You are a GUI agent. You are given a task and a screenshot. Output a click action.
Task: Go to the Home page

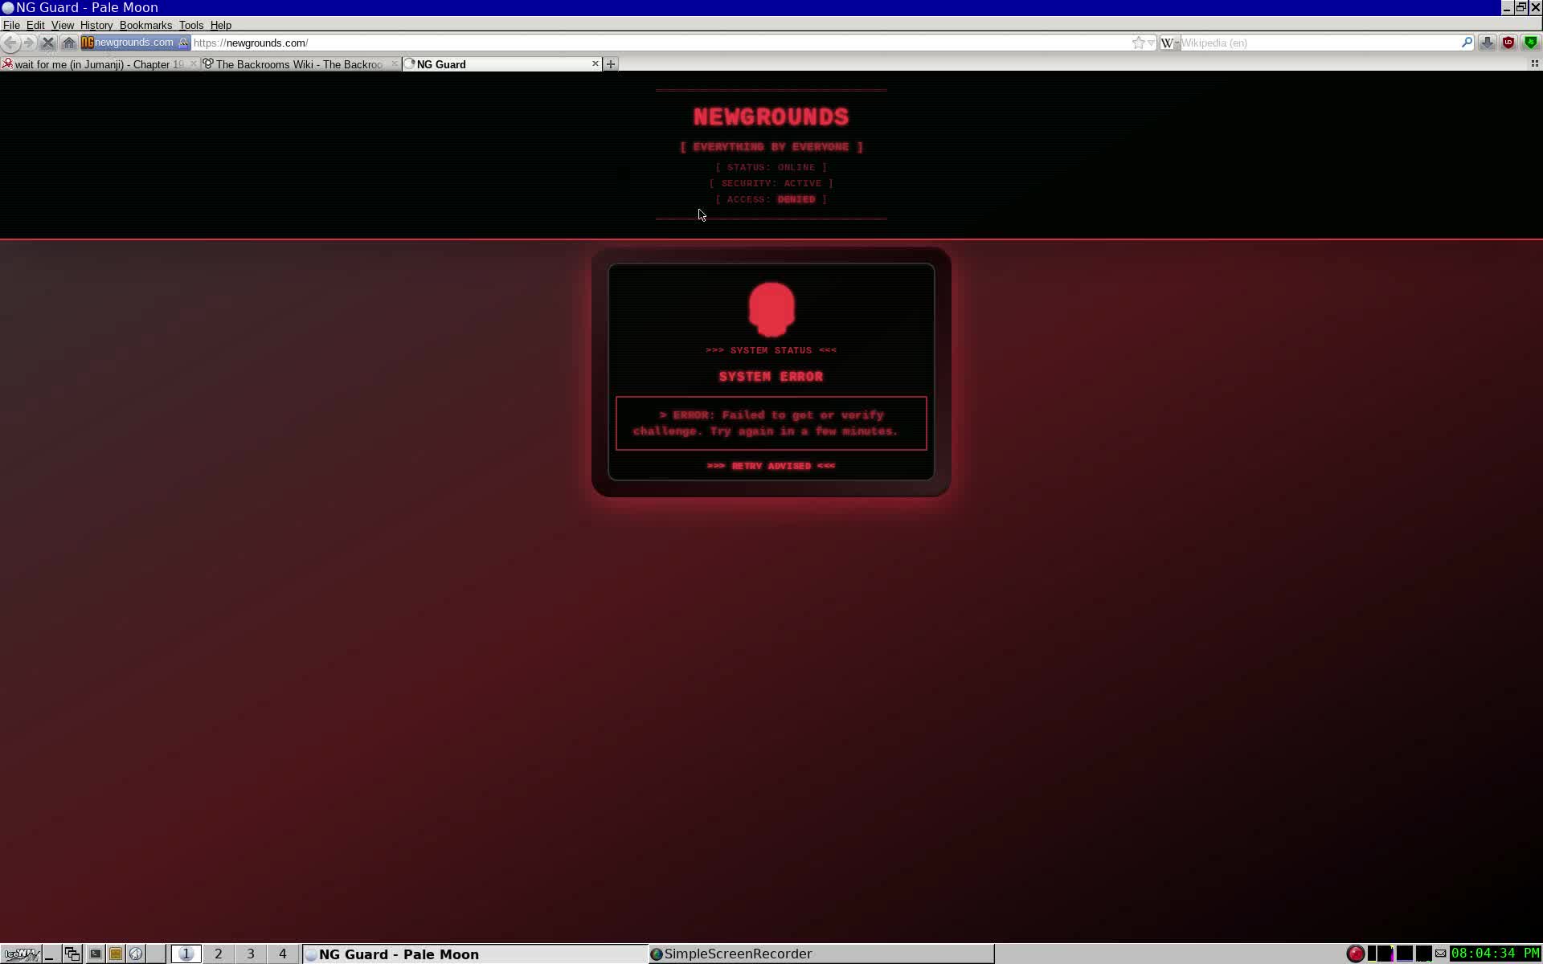pos(69,43)
